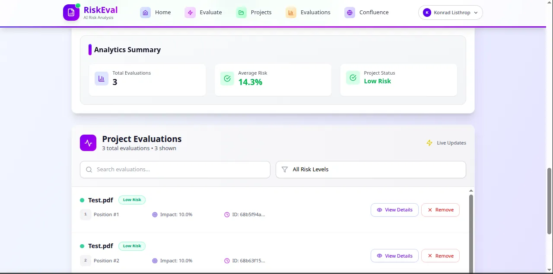Expand the All Risk Levels filter
553x274 pixels.
point(371,170)
